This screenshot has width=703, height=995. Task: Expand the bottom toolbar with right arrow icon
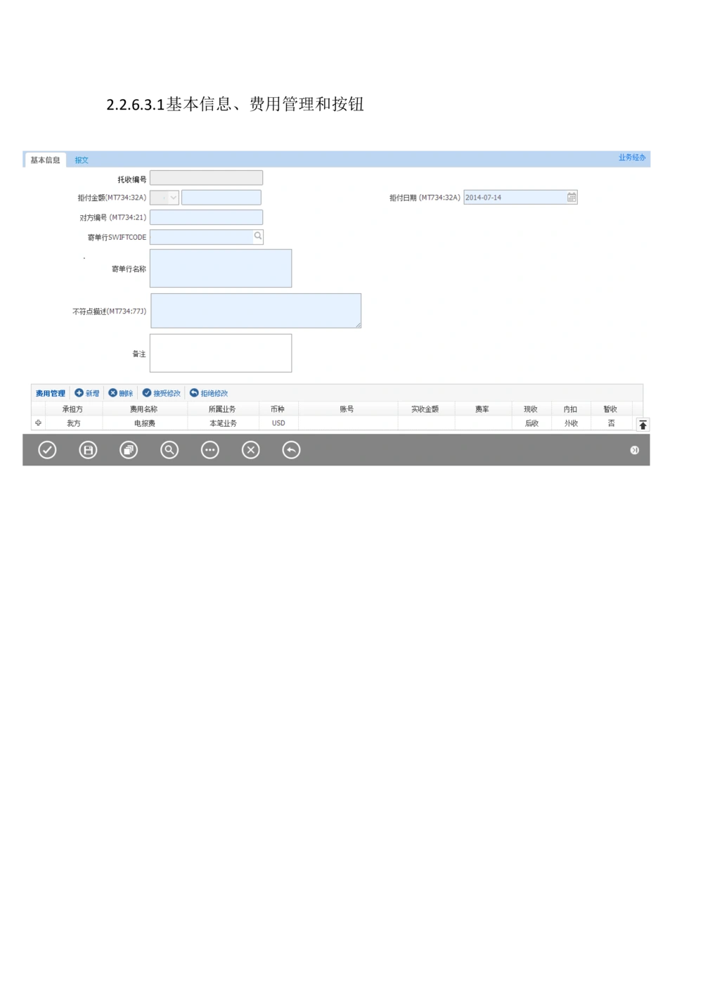[x=634, y=450]
